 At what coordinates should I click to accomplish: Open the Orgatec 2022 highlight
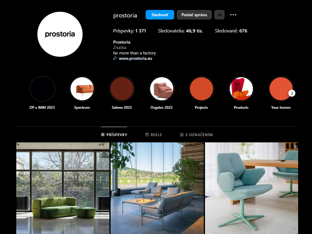click(x=162, y=89)
